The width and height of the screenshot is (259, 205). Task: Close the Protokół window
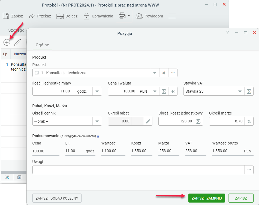[x=224, y=4]
